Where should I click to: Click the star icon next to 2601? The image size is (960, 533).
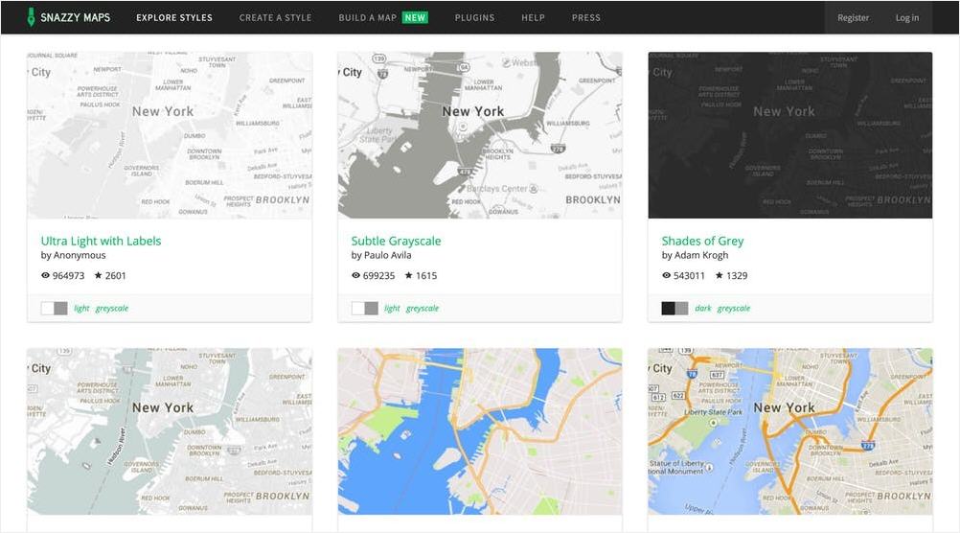(98, 276)
